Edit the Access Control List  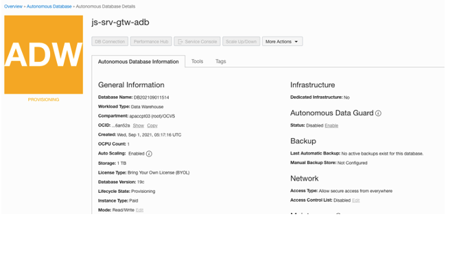pyautogui.click(x=356, y=200)
